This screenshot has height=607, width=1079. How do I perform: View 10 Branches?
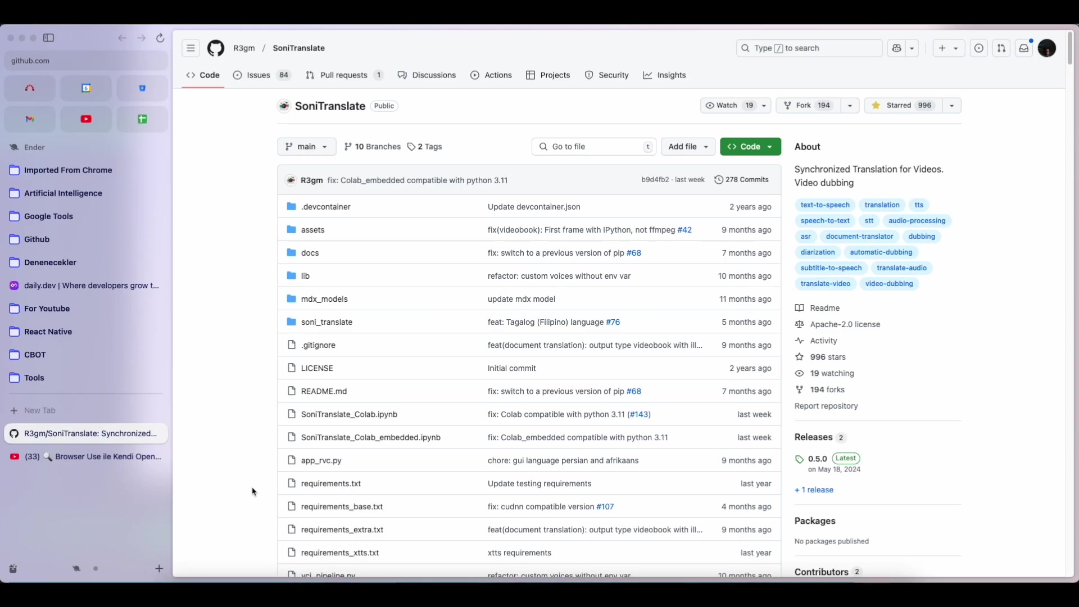point(372,147)
